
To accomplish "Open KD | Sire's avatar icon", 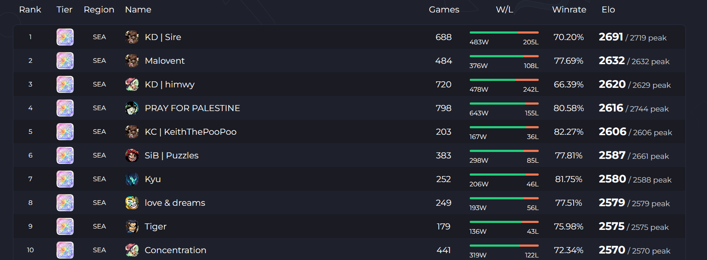I will pos(132,37).
